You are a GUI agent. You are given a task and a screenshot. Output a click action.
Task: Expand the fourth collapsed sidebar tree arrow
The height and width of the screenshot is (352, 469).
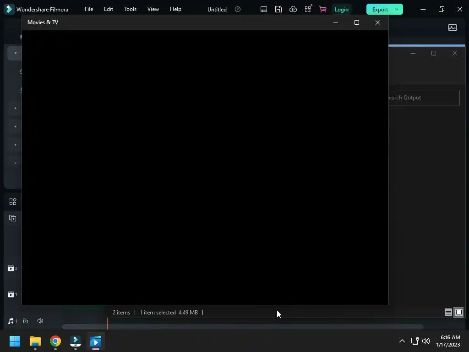click(x=15, y=163)
